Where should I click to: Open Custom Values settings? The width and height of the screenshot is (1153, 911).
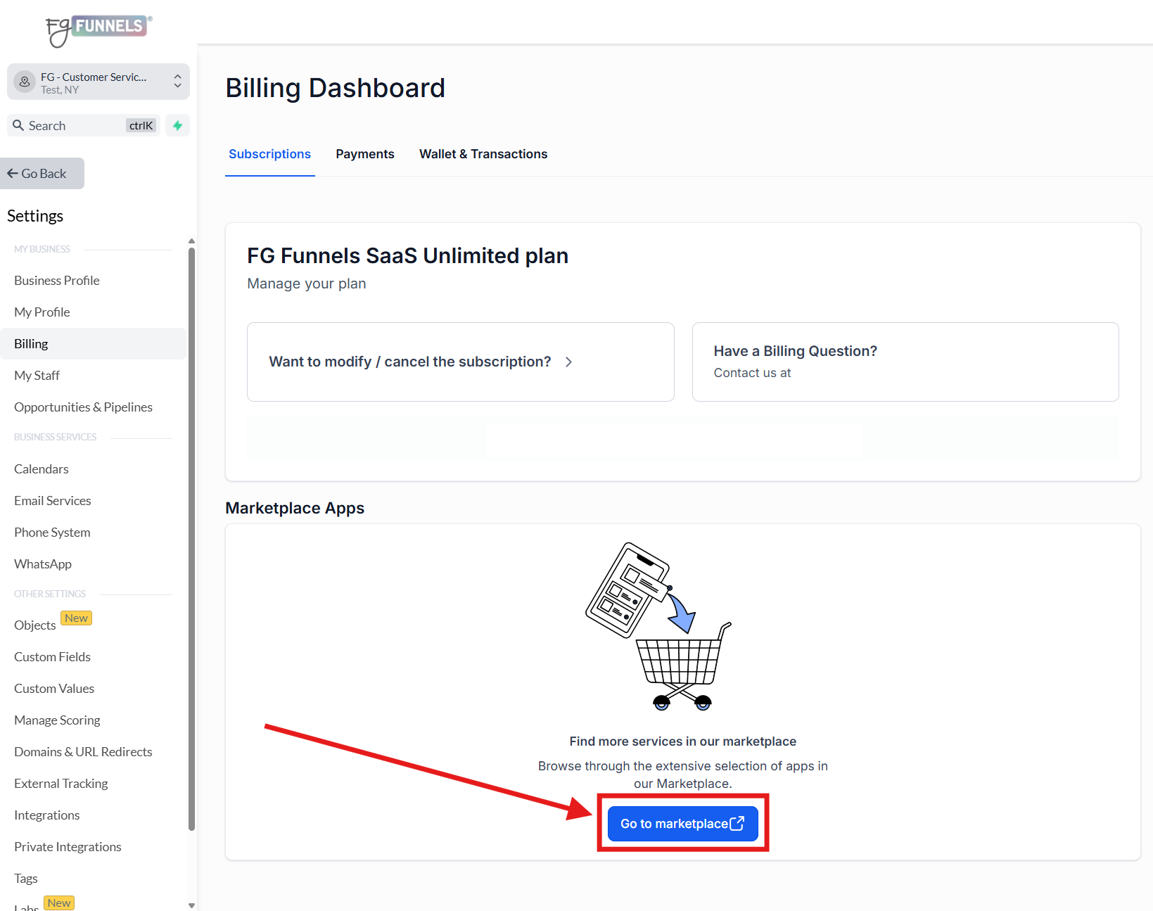pyautogui.click(x=54, y=688)
